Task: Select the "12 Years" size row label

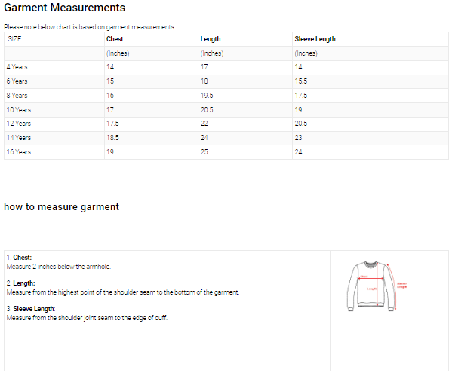Action: coord(19,124)
